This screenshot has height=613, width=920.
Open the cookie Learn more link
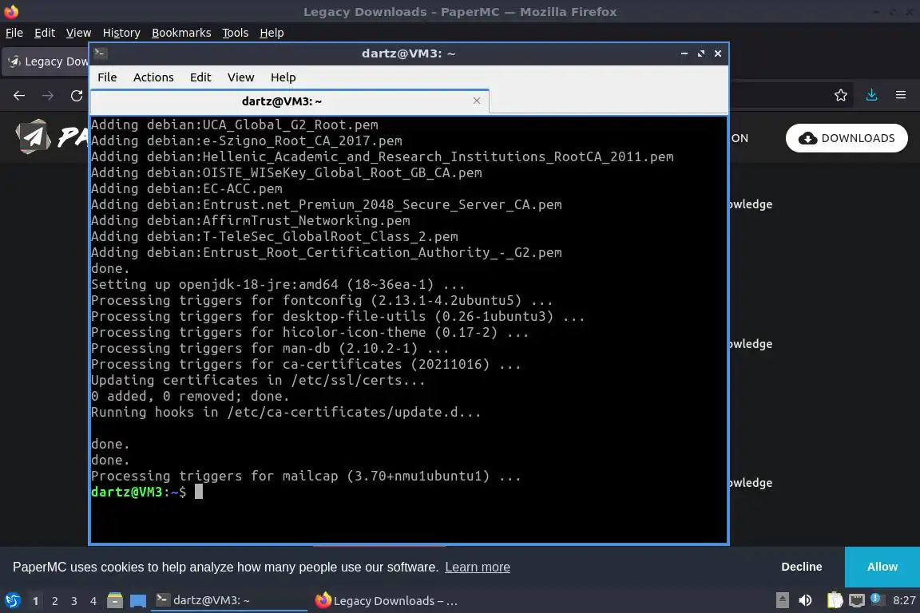(x=477, y=568)
